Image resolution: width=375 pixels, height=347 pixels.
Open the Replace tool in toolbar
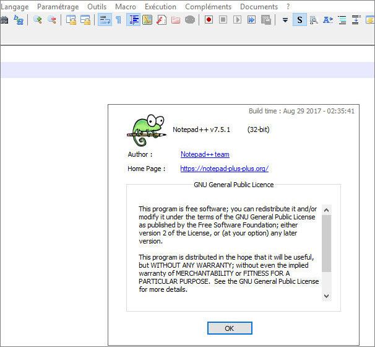click(x=19, y=20)
